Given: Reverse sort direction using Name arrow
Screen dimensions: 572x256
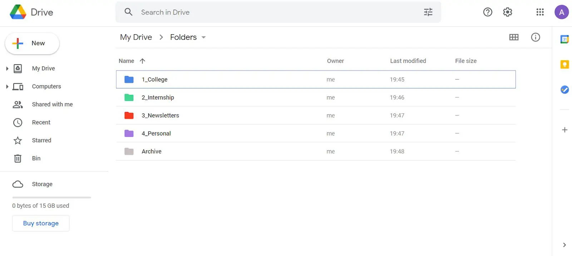Looking at the screenshot, I should click(x=142, y=61).
